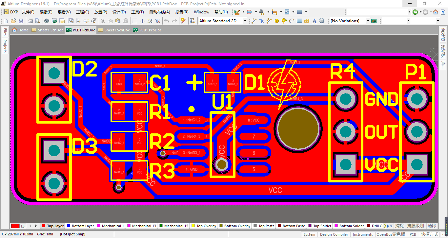This screenshot has height=238, width=448.
Task: Click the printer icon in the toolbar
Action: [x=30, y=21]
